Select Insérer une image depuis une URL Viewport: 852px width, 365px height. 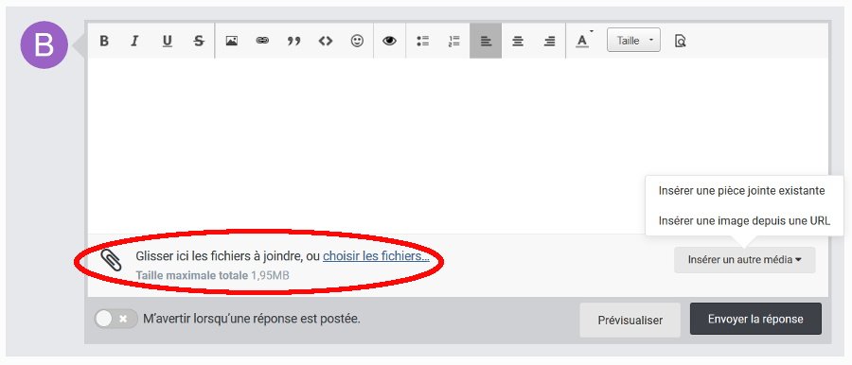[744, 221]
